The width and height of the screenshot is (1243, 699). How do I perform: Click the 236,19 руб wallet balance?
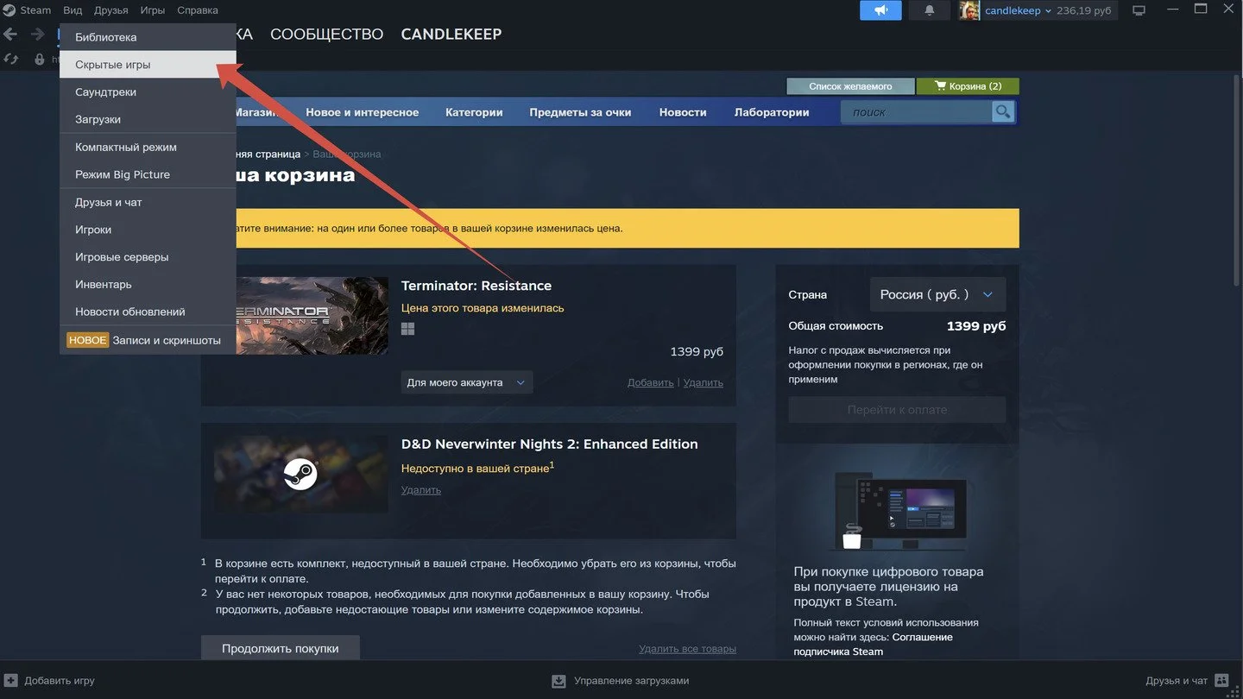1085,10
